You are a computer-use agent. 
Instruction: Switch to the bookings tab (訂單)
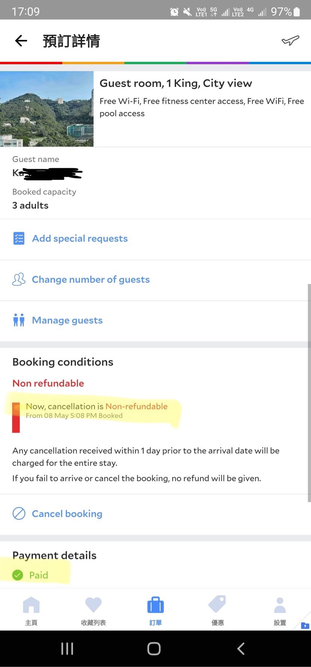pyautogui.click(x=155, y=611)
